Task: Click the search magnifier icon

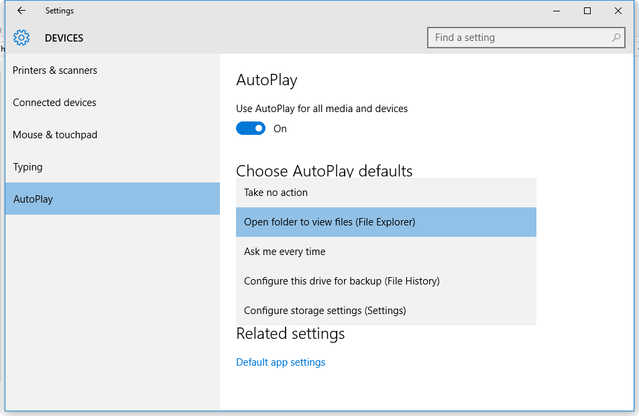Action: (x=616, y=38)
